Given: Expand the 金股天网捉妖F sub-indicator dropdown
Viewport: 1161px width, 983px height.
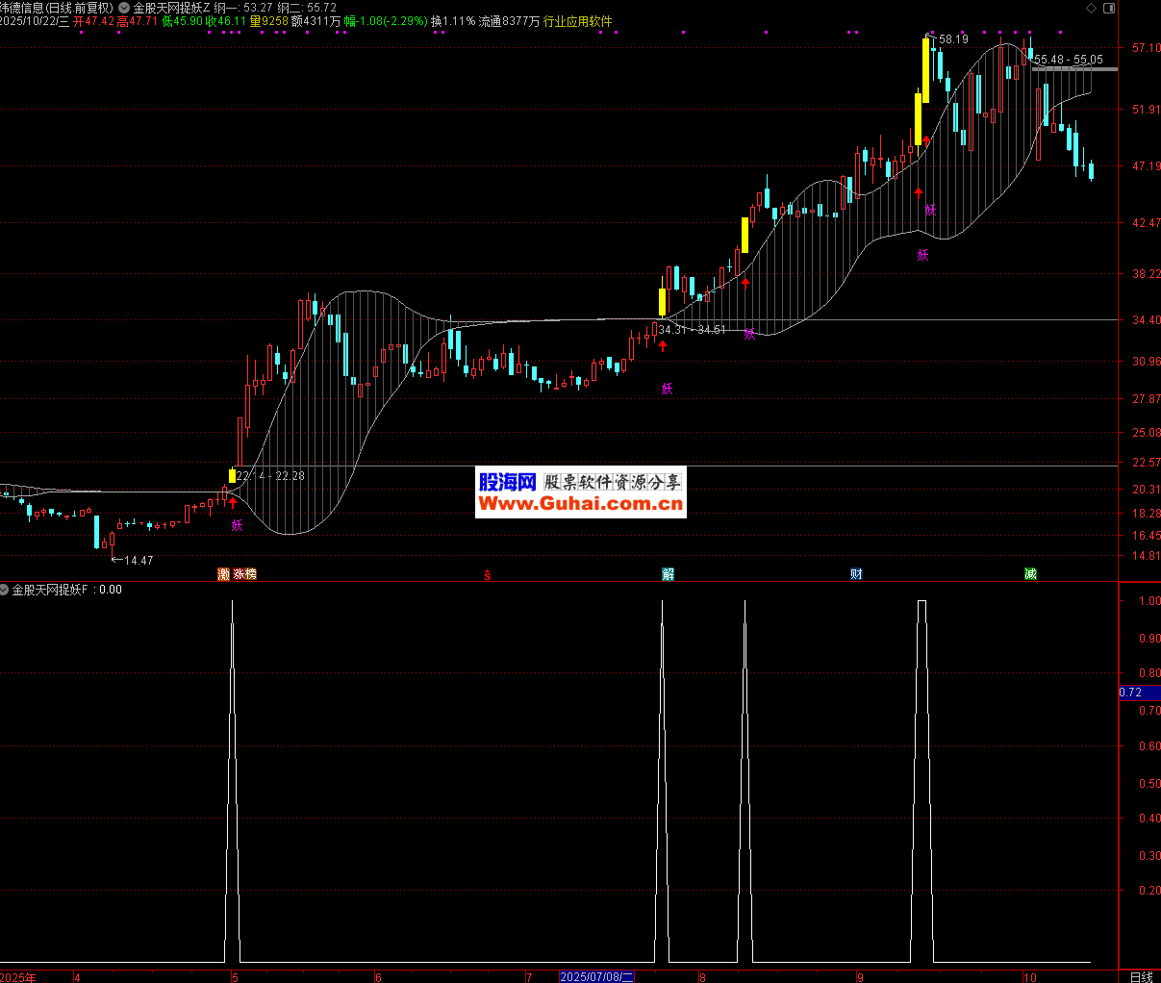Looking at the screenshot, I should coord(5,590).
